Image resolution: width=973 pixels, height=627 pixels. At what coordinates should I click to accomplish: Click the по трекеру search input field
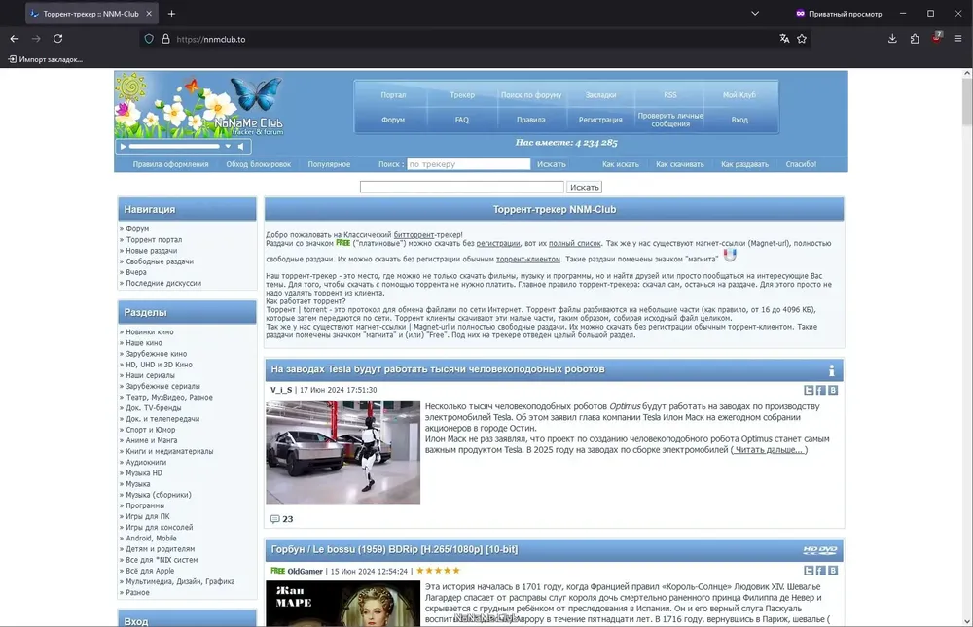point(469,164)
